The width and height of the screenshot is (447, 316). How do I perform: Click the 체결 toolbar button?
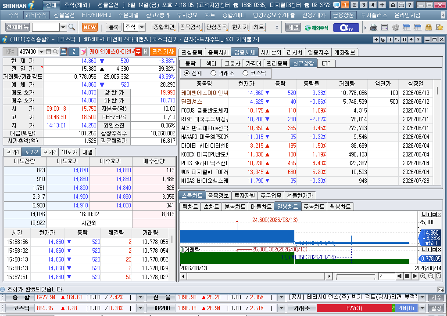(x=293, y=27)
